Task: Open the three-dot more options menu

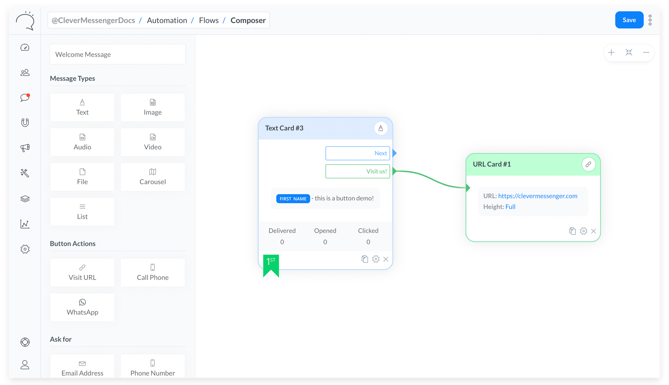Action: pyautogui.click(x=650, y=20)
